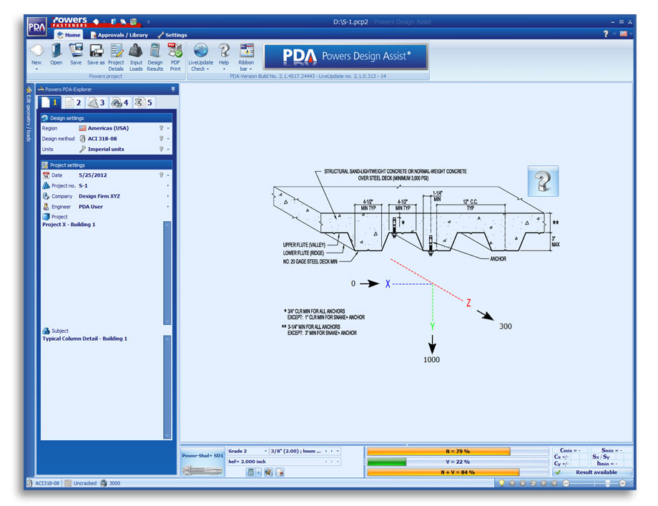The image size is (658, 506).
Task: Click the zoom in plus button
Action: pyautogui.click(x=622, y=483)
